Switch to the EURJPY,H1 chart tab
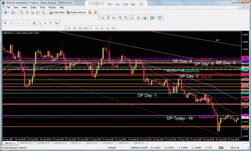 pos(139,143)
